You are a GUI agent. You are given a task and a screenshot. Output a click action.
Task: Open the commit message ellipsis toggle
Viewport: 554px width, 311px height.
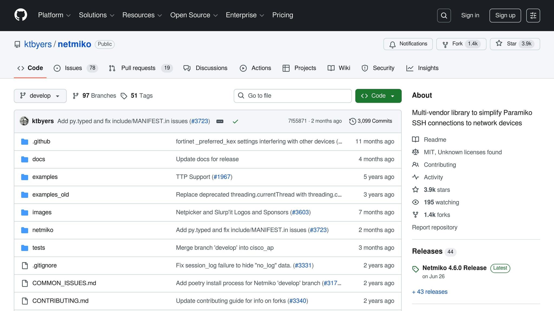220,121
